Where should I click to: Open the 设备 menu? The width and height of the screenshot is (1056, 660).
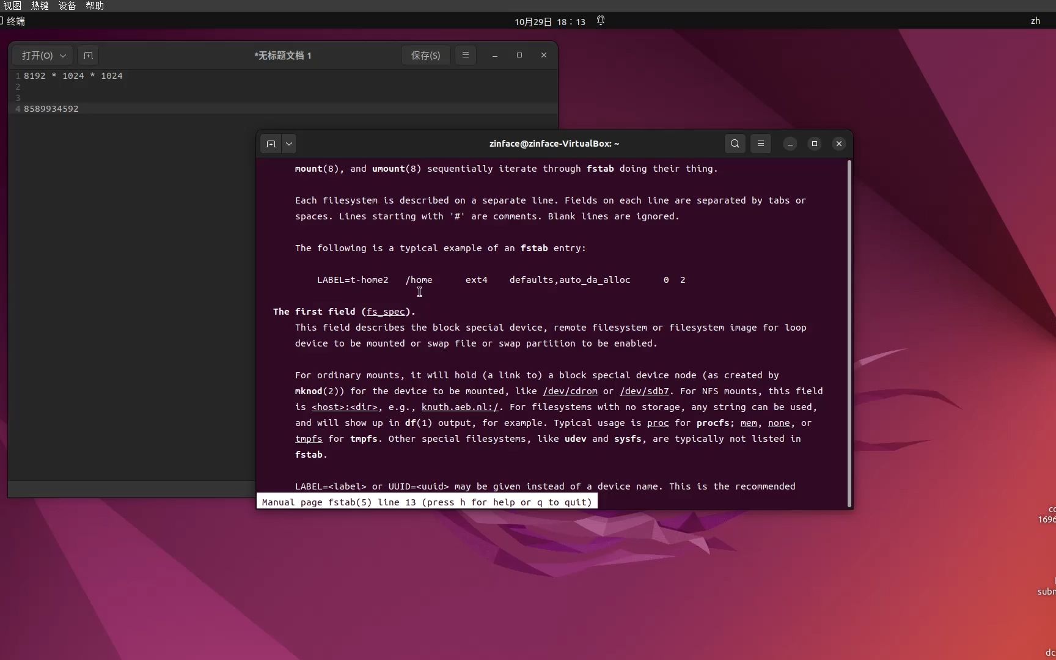click(x=67, y=5)
